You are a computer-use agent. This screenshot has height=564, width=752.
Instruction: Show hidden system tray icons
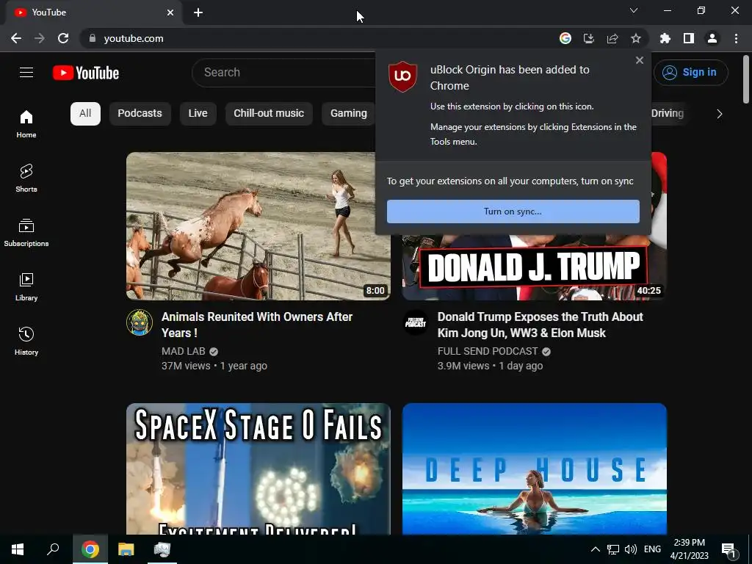595,549
